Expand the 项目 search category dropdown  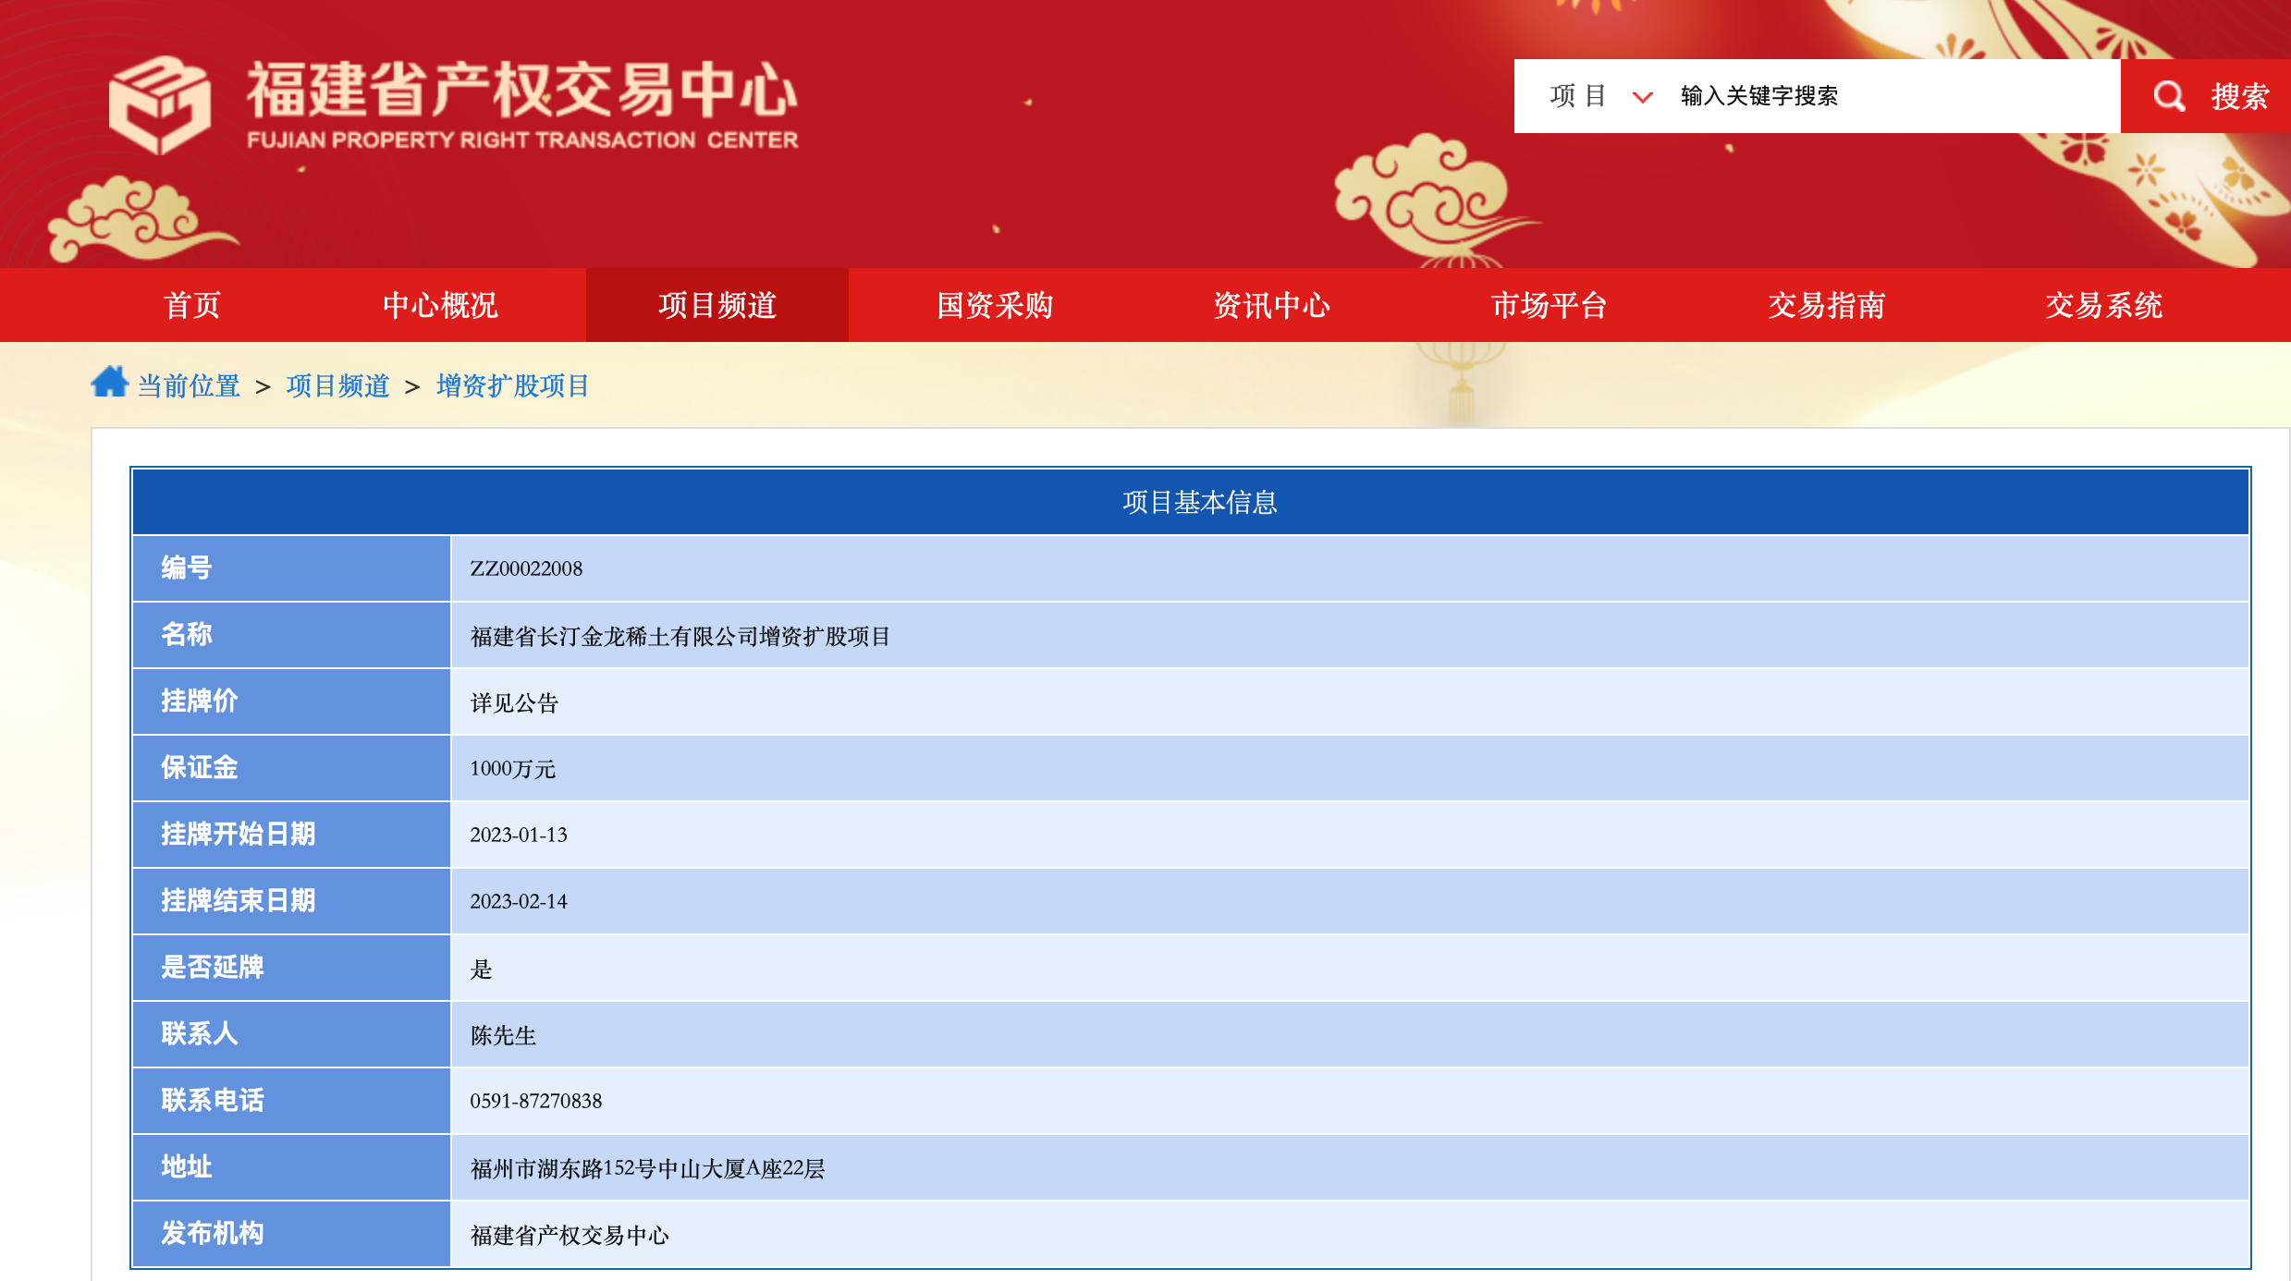pos(1578,96)
